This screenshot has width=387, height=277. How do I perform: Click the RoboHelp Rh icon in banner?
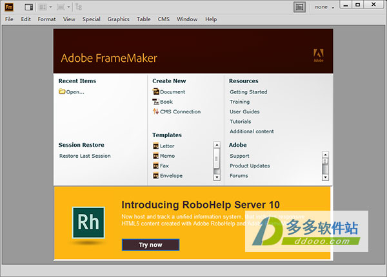coord(88,223)
